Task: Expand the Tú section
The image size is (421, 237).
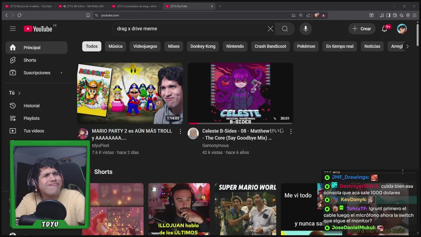Action: pos(15,93)
